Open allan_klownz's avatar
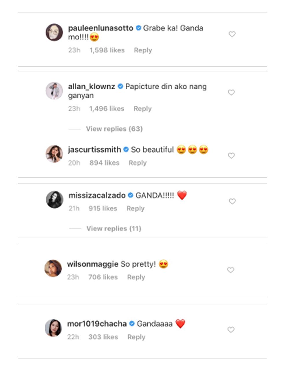This screenshot has height=370, width=289. point(54,91)
